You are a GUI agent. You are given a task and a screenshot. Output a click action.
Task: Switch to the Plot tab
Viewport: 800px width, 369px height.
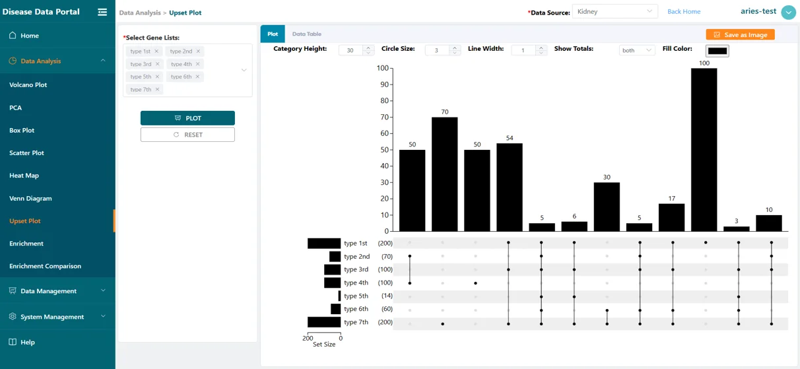coord(273,34)
